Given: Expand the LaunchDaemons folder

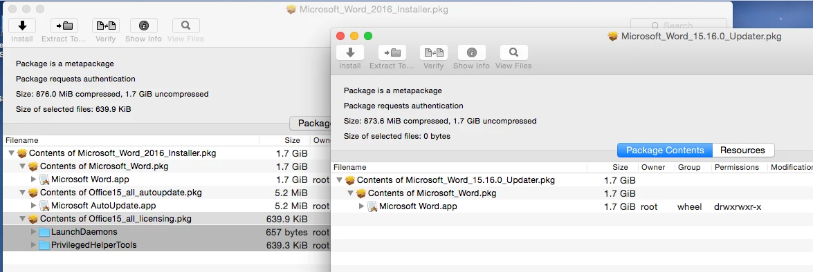Looking at the screenshot, I should (x=34, y=232).
